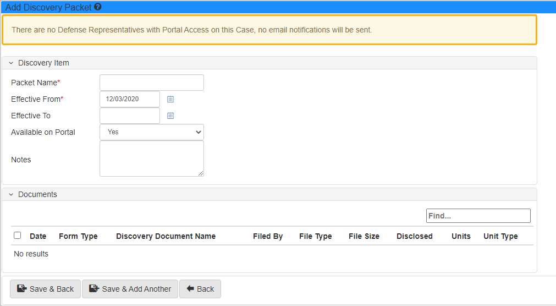Screen dimensions: 556x306
Task: Sort by the File Size column
Action: click(x=364, y=236)
